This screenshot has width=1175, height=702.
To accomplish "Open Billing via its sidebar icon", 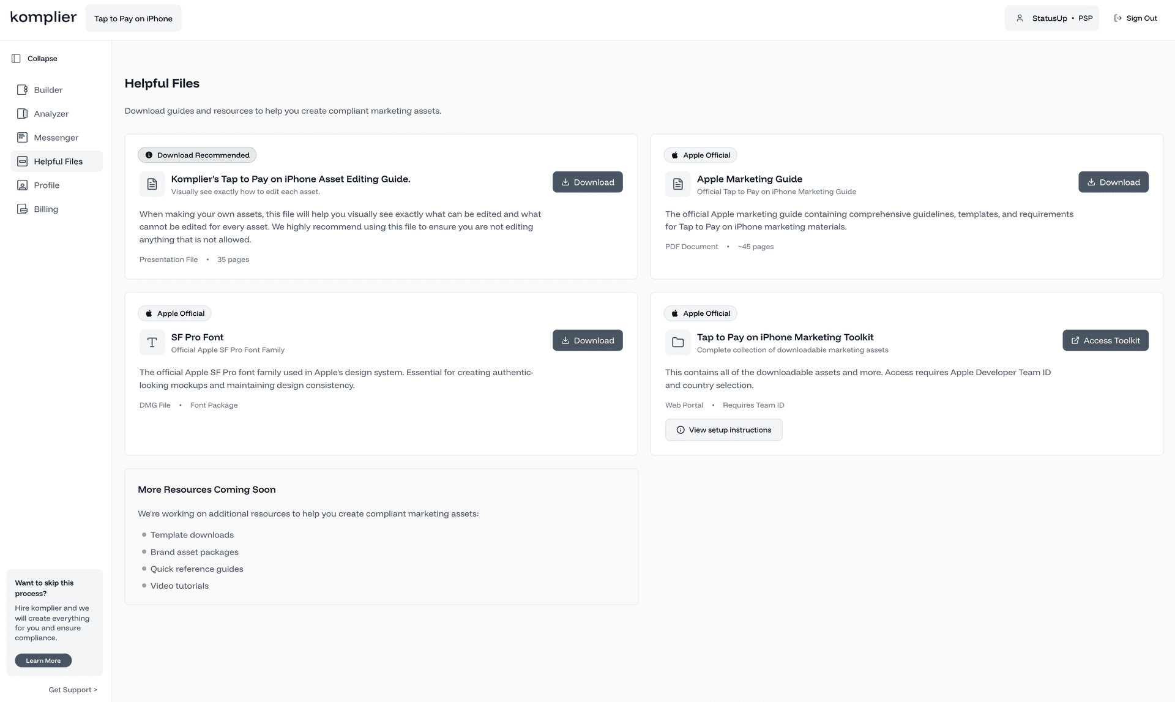I will 22,209.
